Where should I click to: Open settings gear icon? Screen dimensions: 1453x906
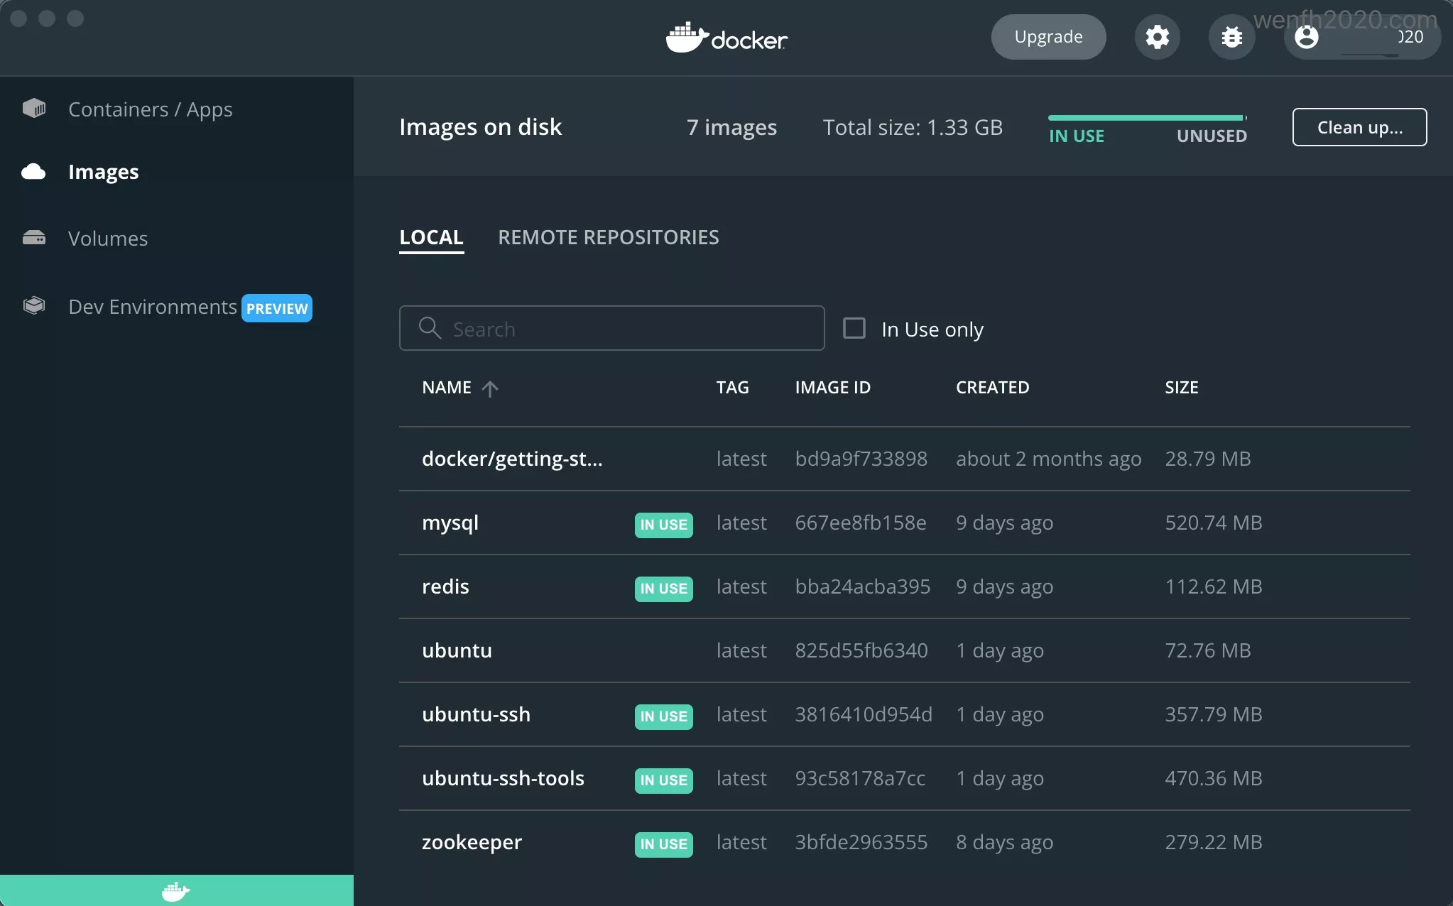[1157, 37]
